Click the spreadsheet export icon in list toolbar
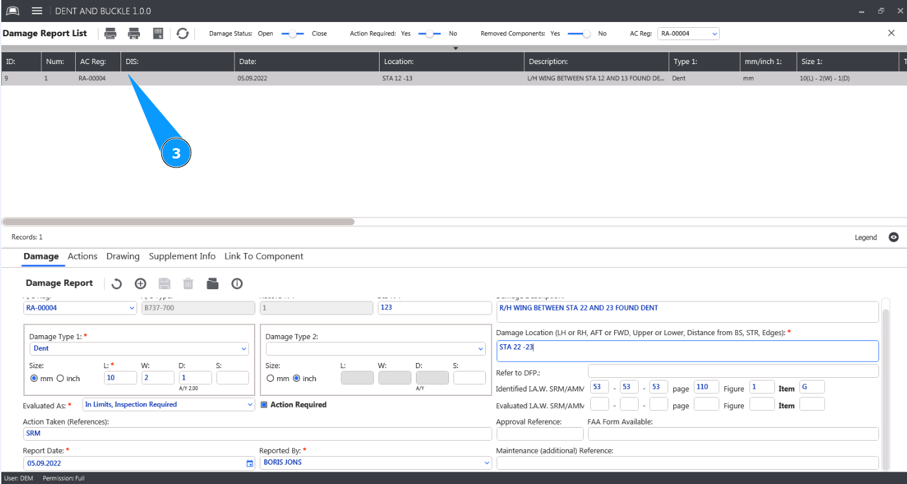The image size is (907, 484). [x=157, y=34]
